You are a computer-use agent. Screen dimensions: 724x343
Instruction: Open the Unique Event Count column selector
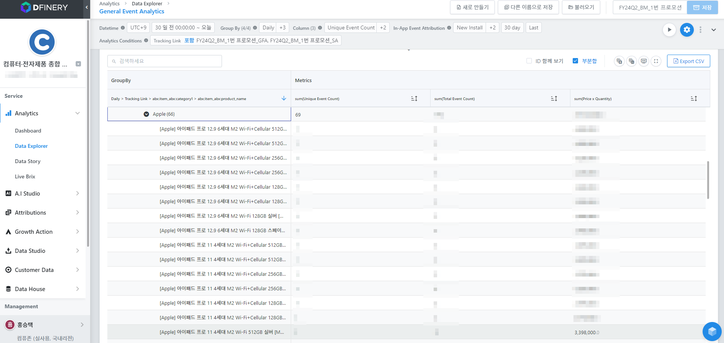351,28
